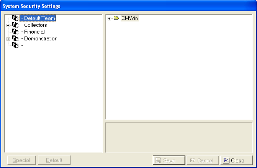Image resolution: width=257 pixels, height=168 pixels.
Task: Click the Demonstration team lock icon
Action: (x=15, y=39)
